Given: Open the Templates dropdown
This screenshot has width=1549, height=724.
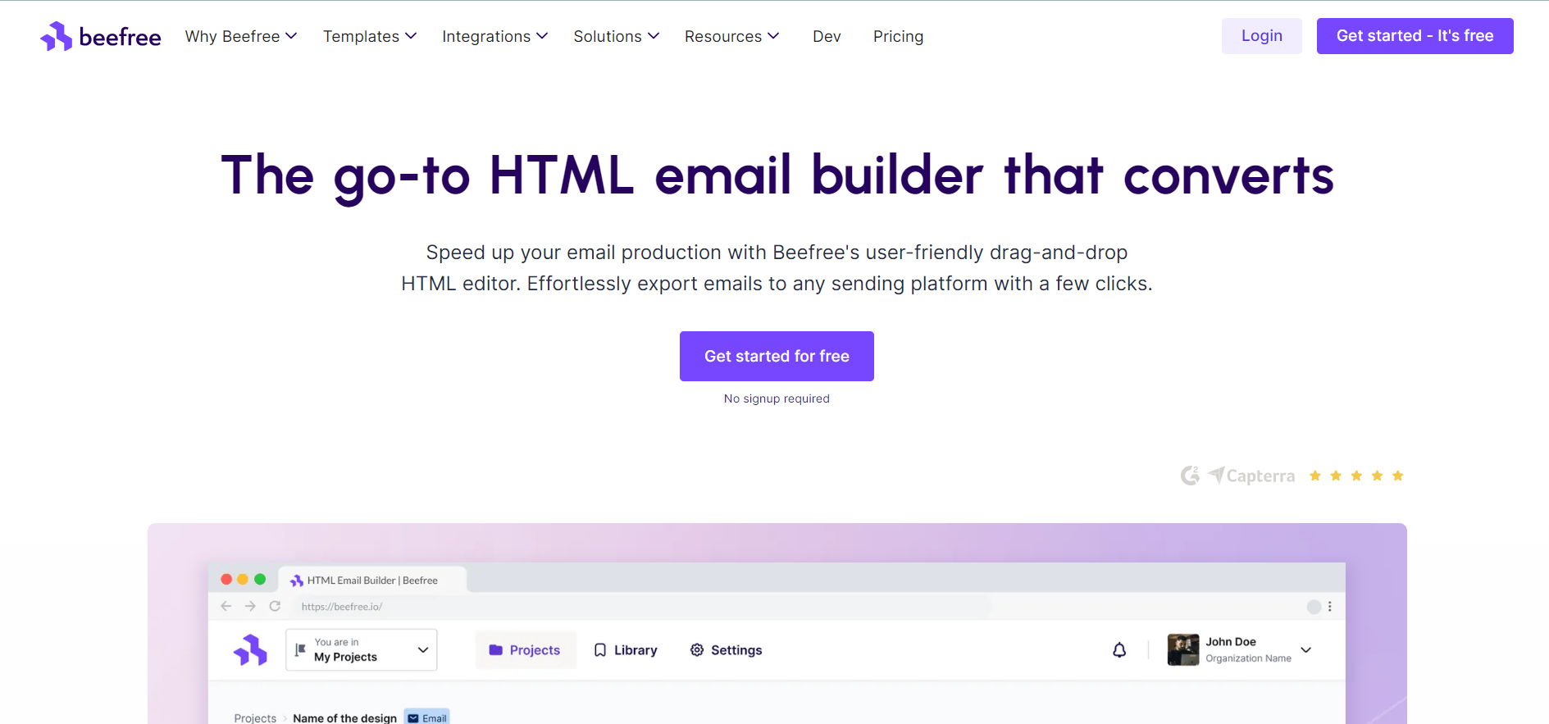Looking at the screenshot, I should [x=369, y=37].
